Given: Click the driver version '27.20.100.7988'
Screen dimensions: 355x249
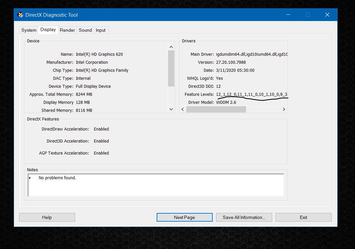Looking at the screenshot, I should click(x=231, y=62).
